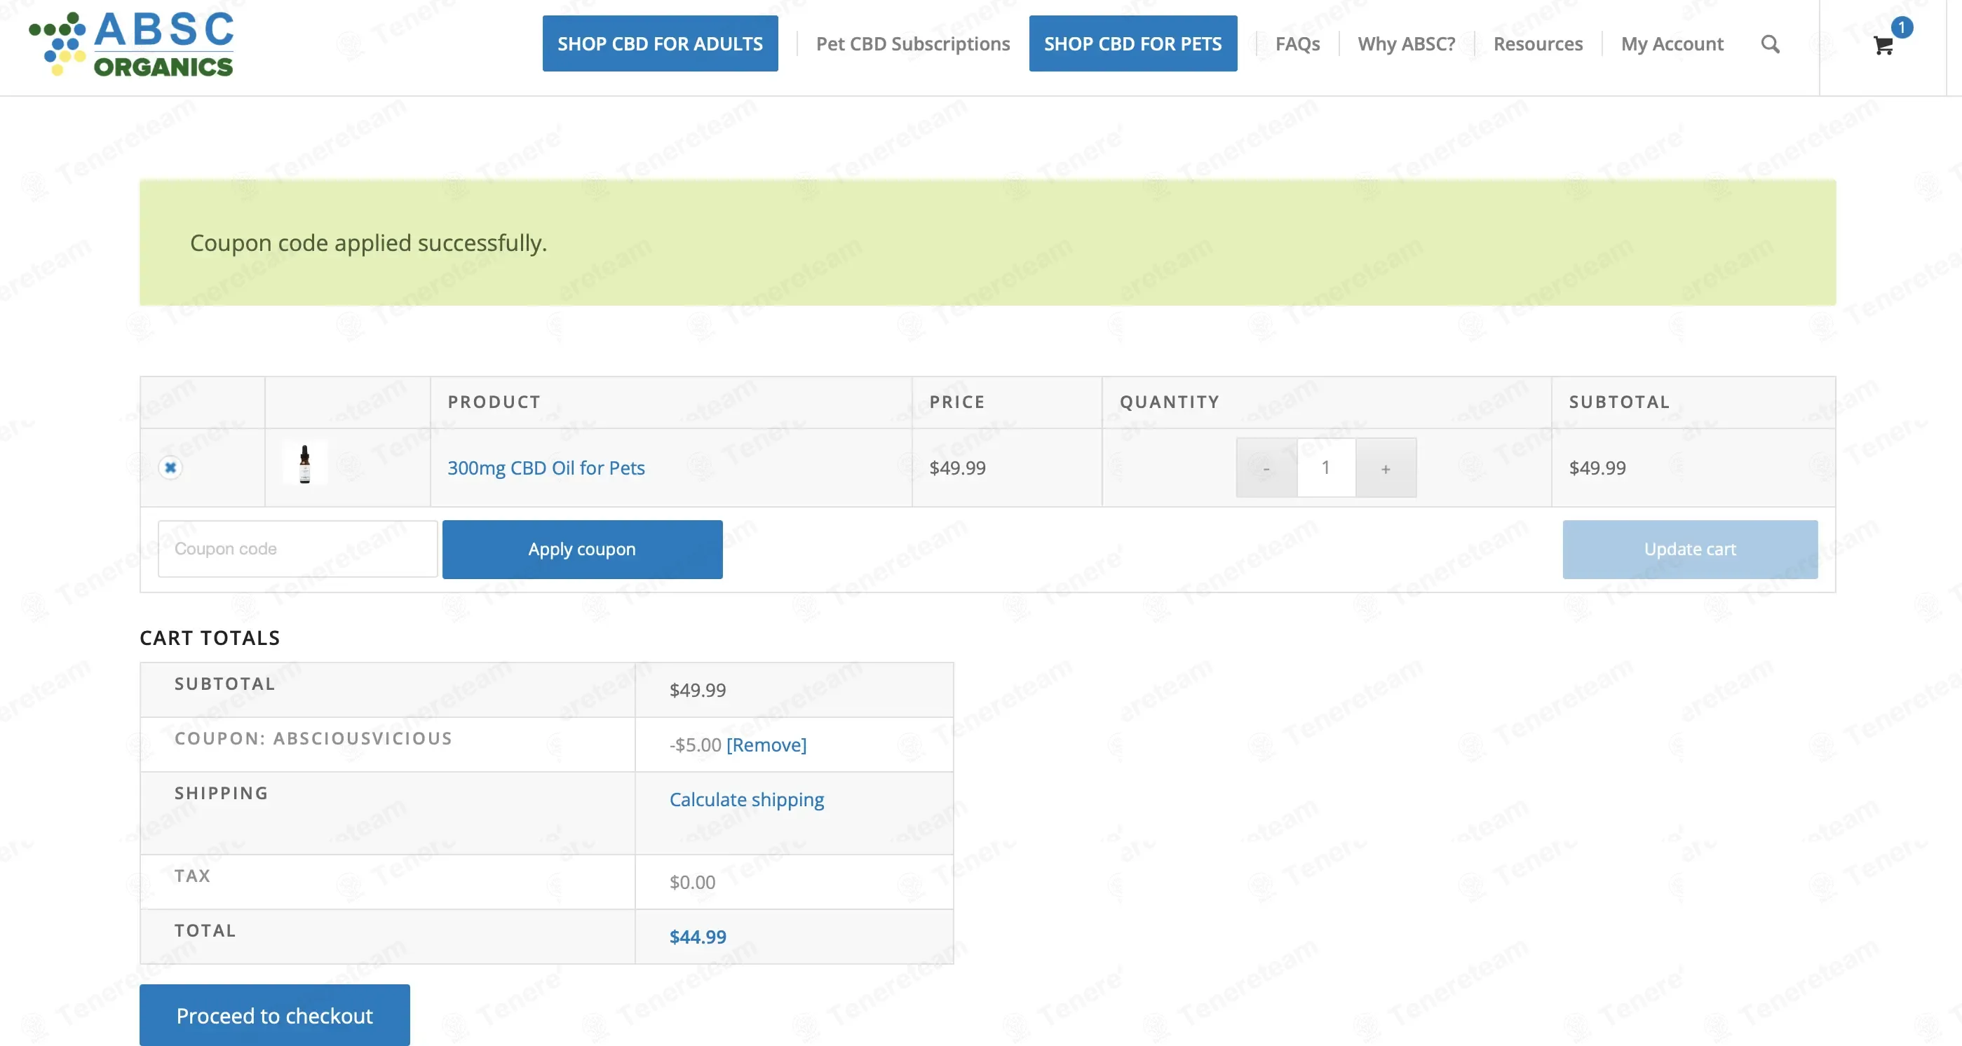Open the FAQs page
The width and height of the screenshot is (1962, 1046).
(x=1298, y=43)
